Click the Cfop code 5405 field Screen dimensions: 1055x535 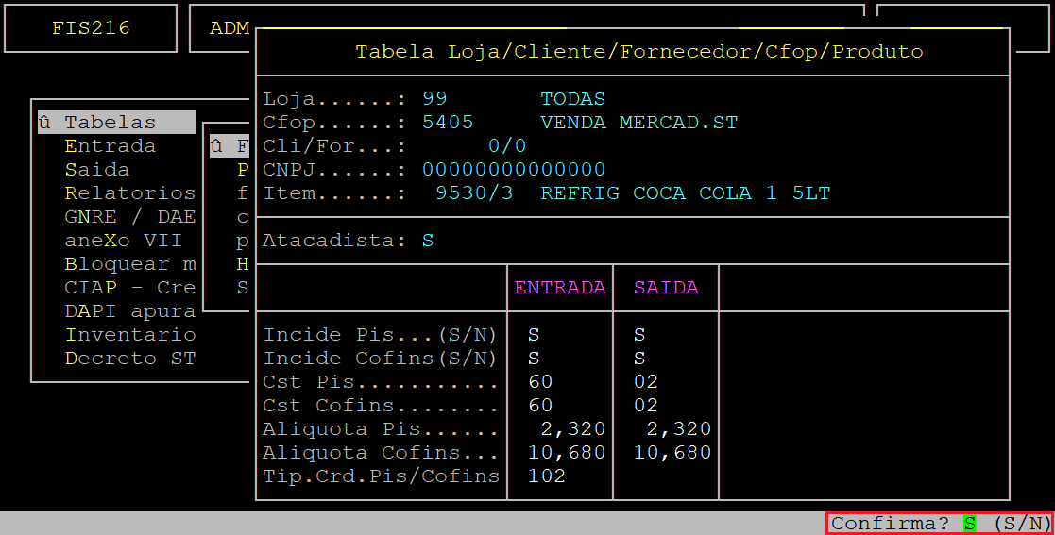tap(448, 123)
